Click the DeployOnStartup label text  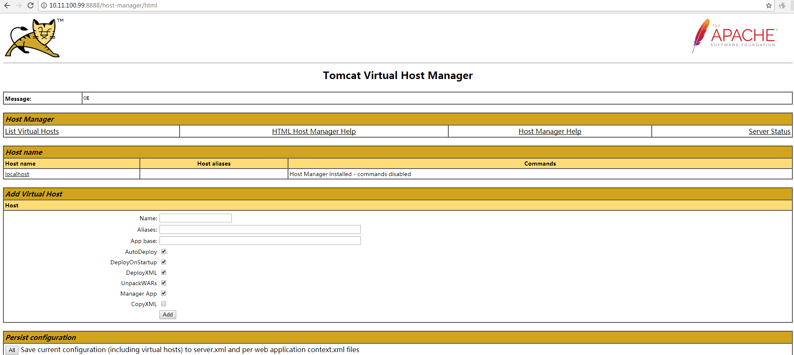[134, 262]
